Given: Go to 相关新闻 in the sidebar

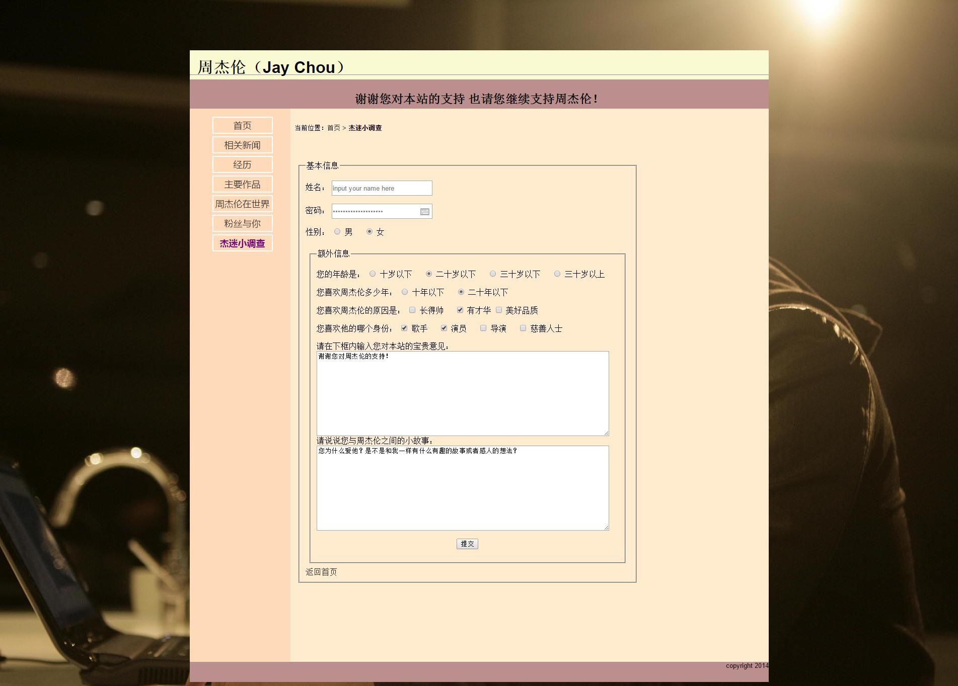Looking at the screenshot, I should [242, 145].
